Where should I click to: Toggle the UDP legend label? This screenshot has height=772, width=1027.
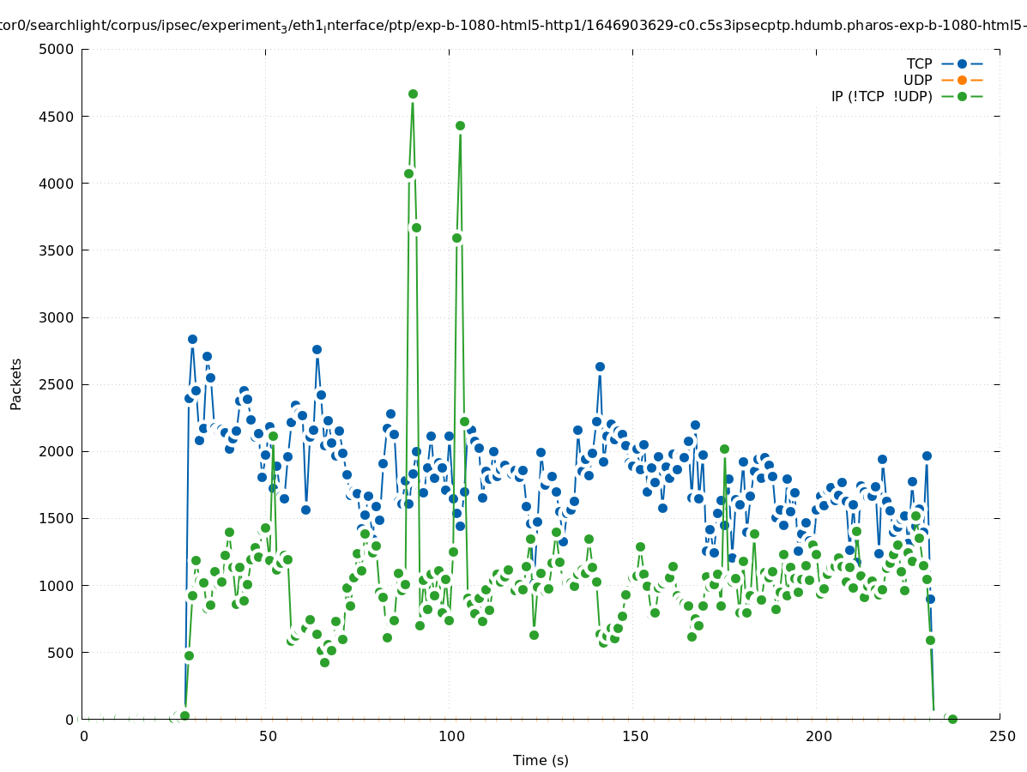[x=917, y=80]
